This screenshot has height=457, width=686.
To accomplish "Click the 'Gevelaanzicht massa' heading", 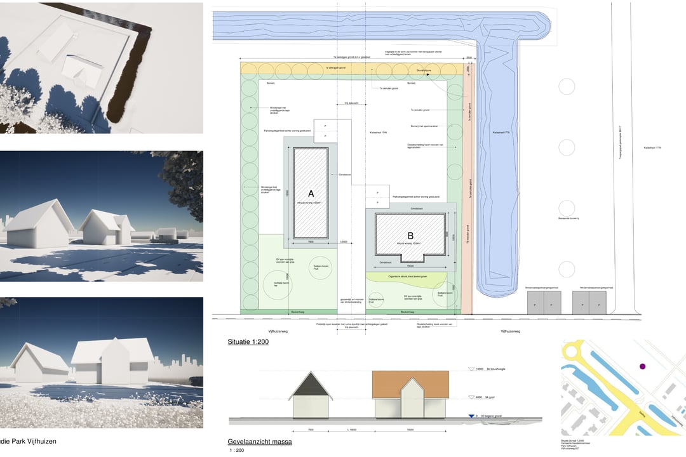I will click(x=260, y=442).
